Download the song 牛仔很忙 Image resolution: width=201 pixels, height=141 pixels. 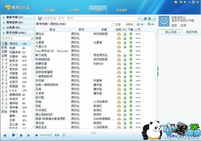(x=131, y=110)
